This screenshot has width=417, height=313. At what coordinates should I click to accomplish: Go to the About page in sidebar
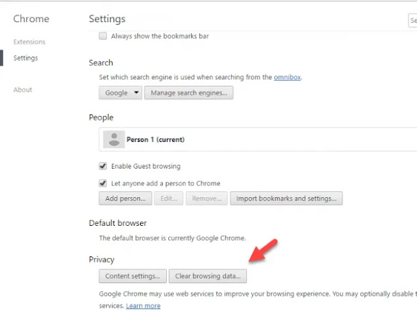pos(23,90)
